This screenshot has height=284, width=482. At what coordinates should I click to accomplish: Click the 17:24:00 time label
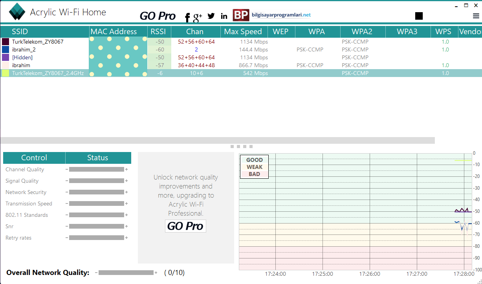(275, 274)
